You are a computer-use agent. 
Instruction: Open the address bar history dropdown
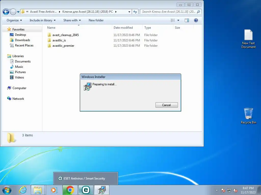(x=129, y=12)
